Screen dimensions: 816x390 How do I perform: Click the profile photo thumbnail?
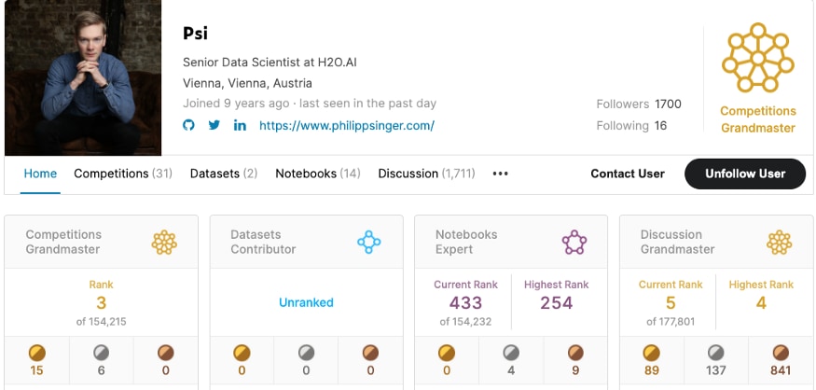(83, 78)
